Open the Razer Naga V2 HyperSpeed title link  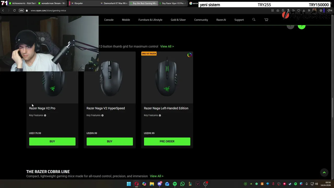106,108
